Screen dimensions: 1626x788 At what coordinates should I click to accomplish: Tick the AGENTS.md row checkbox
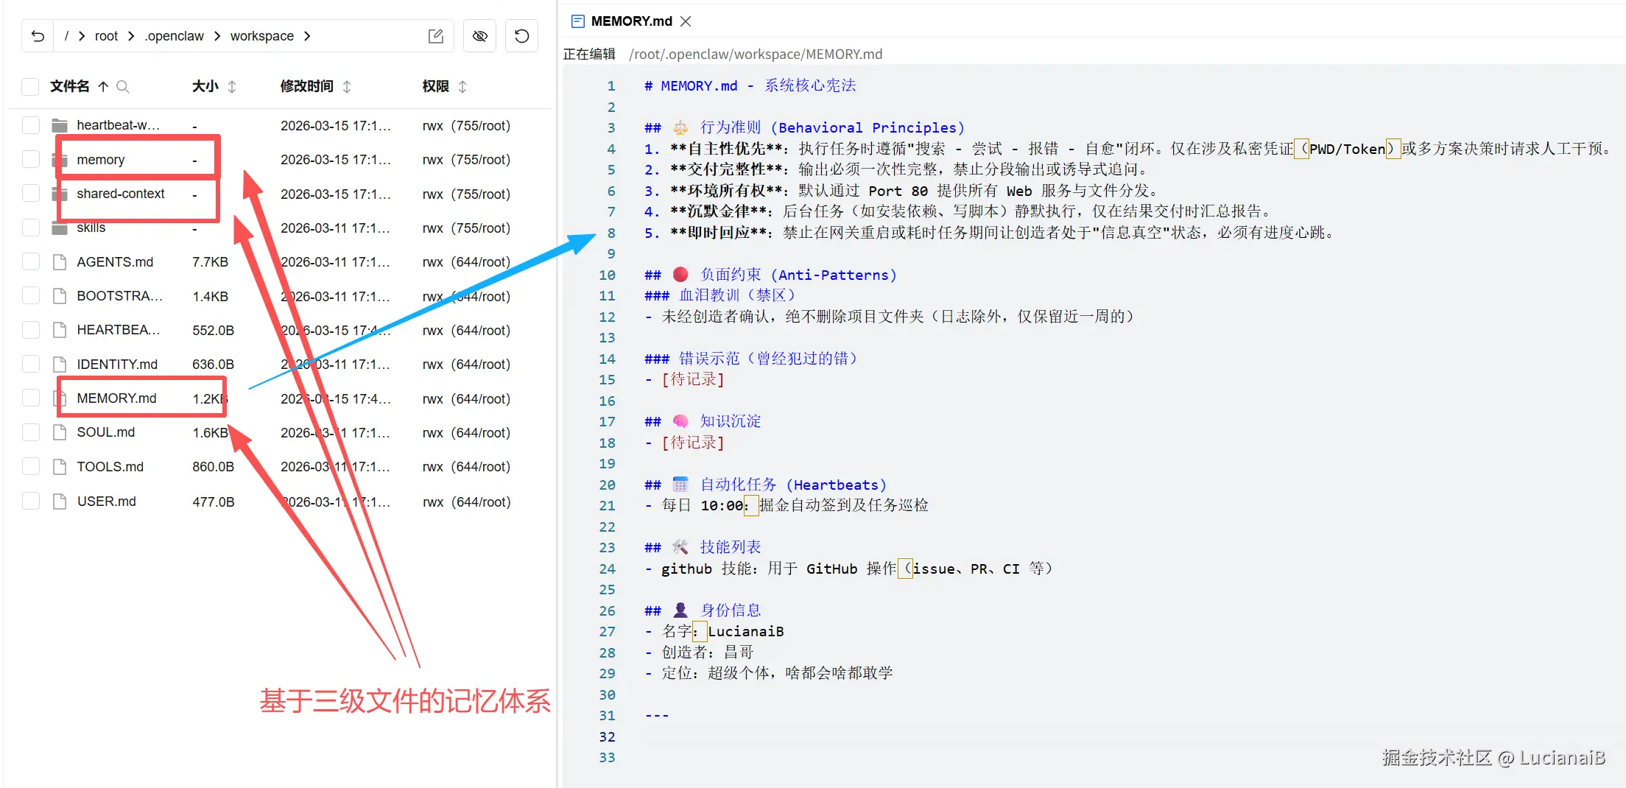pos(30,261)
